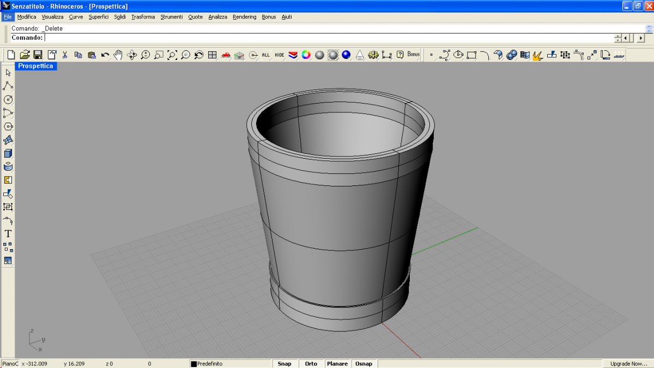This screenshot has width=654, height=368.
Task: Click the Cut scissors icon
Action: (65, 55)
